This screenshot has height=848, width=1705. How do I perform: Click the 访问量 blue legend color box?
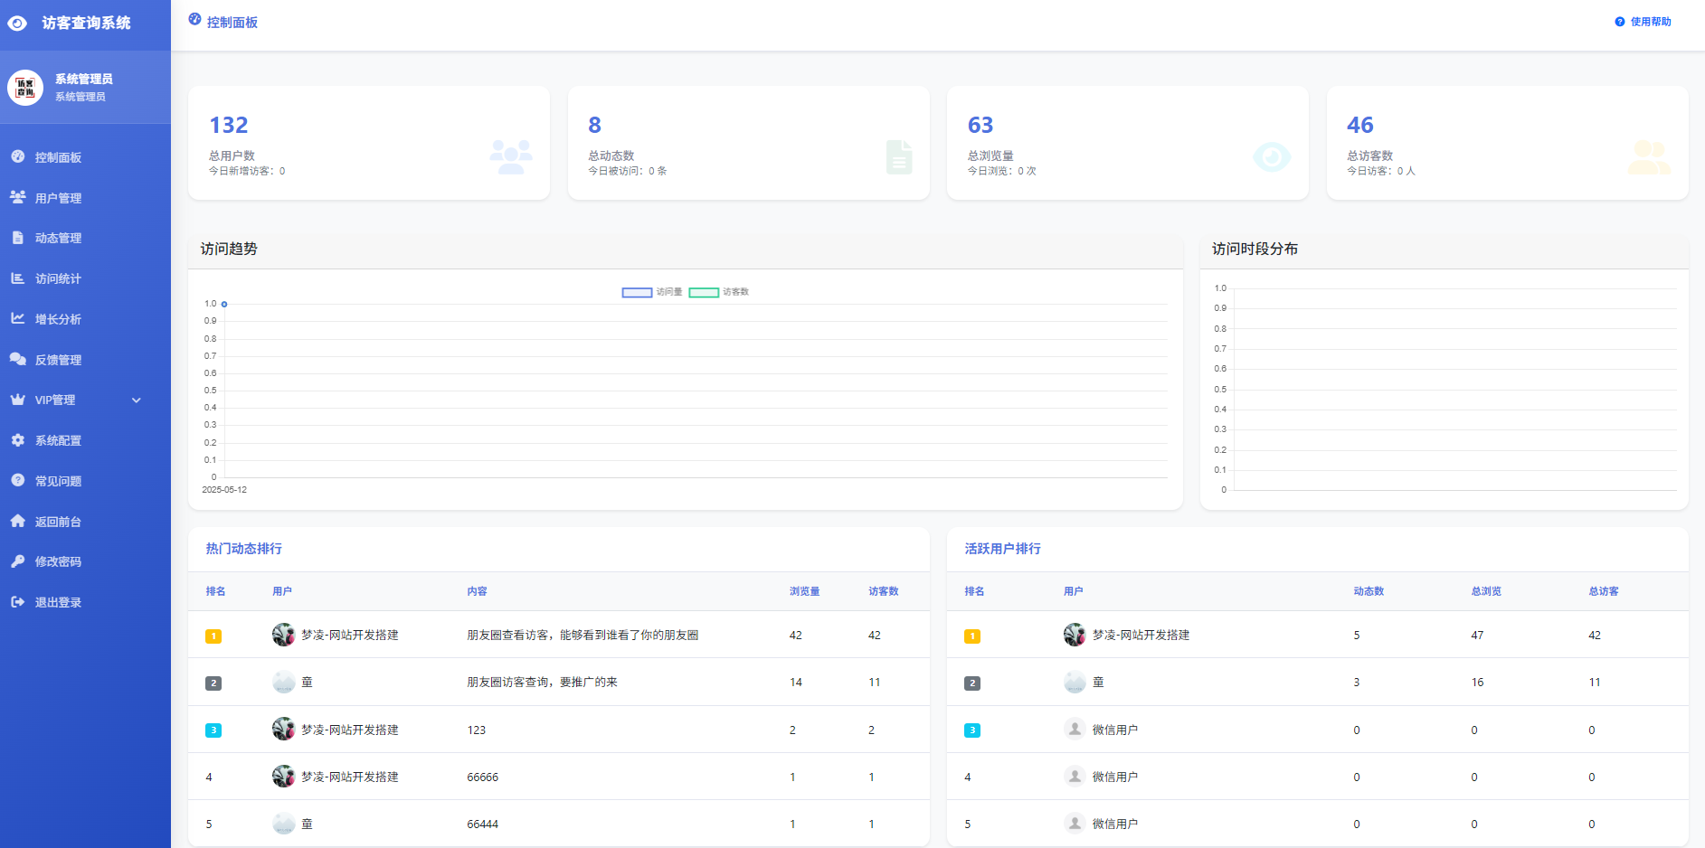coord(637,292)
